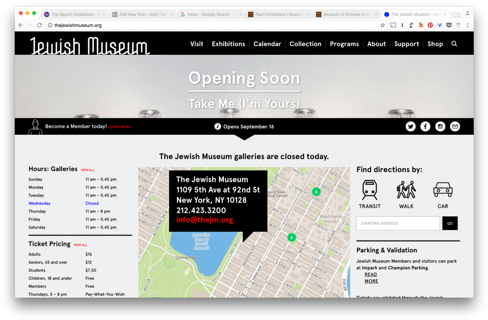Open the Exhibitions menu
This screenshot has height=320, width=488.
tap(228, 44)
